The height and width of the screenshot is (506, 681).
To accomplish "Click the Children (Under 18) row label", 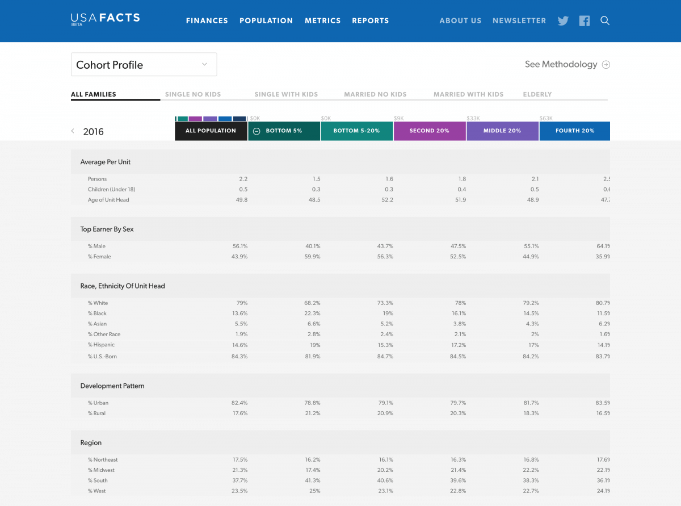I will (x=112, y=189).
